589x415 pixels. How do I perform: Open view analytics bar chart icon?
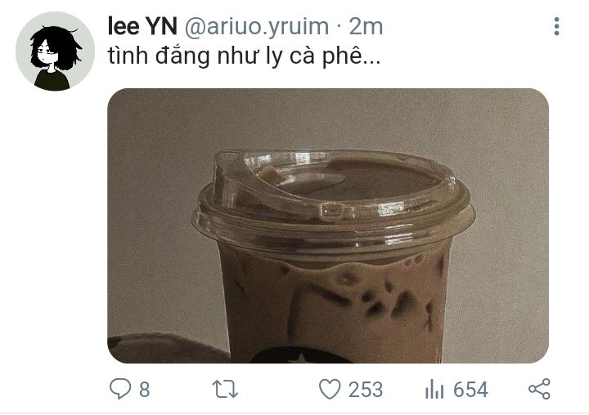434,389
